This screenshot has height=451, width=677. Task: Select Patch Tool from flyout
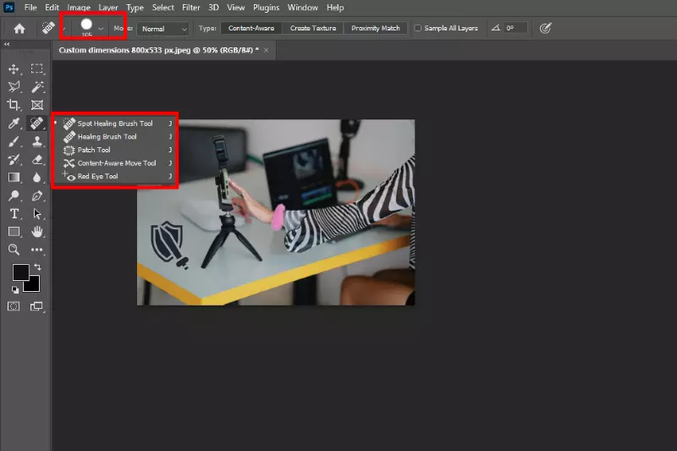tap(115, 150)
